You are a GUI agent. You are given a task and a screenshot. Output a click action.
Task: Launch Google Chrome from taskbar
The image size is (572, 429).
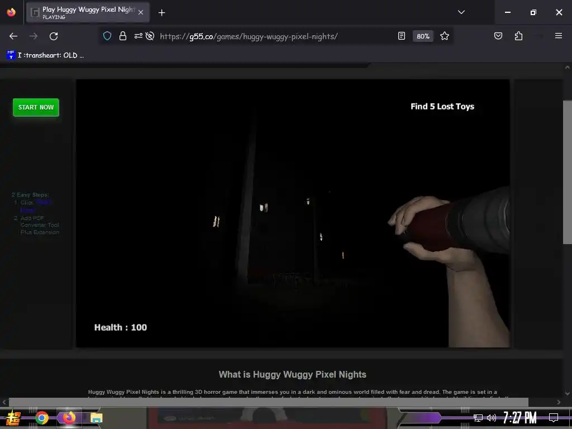pos(41,418)
